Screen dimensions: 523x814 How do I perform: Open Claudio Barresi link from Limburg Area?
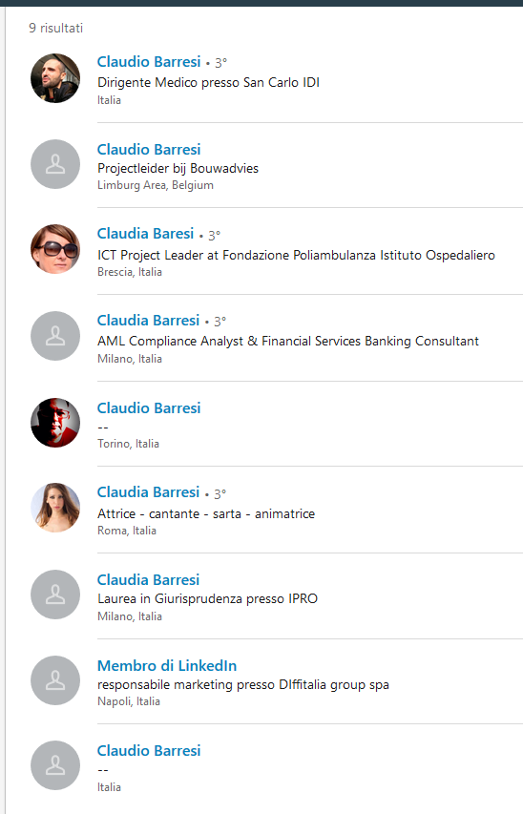(149, 150)
